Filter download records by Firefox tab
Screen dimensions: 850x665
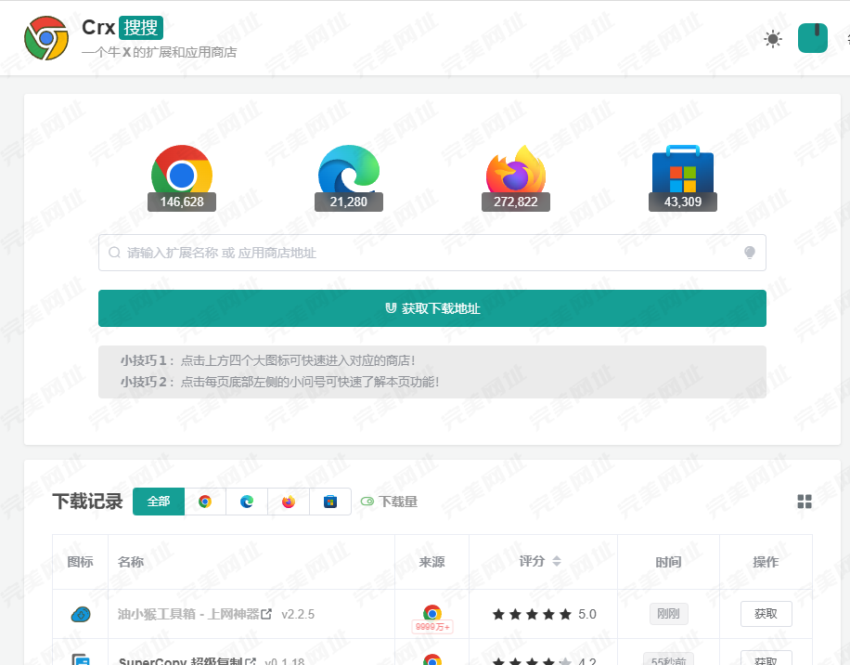click(289, 502)
